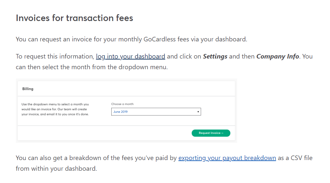Viewport: 330px width, 183px height.
Task: Click the 'To request this information' text
Action: [55, 57]
